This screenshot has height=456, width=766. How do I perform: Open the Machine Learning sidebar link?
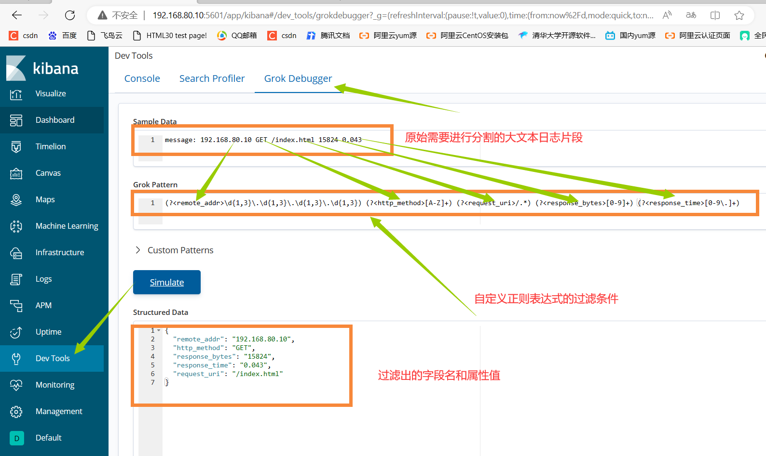point(67,226)
